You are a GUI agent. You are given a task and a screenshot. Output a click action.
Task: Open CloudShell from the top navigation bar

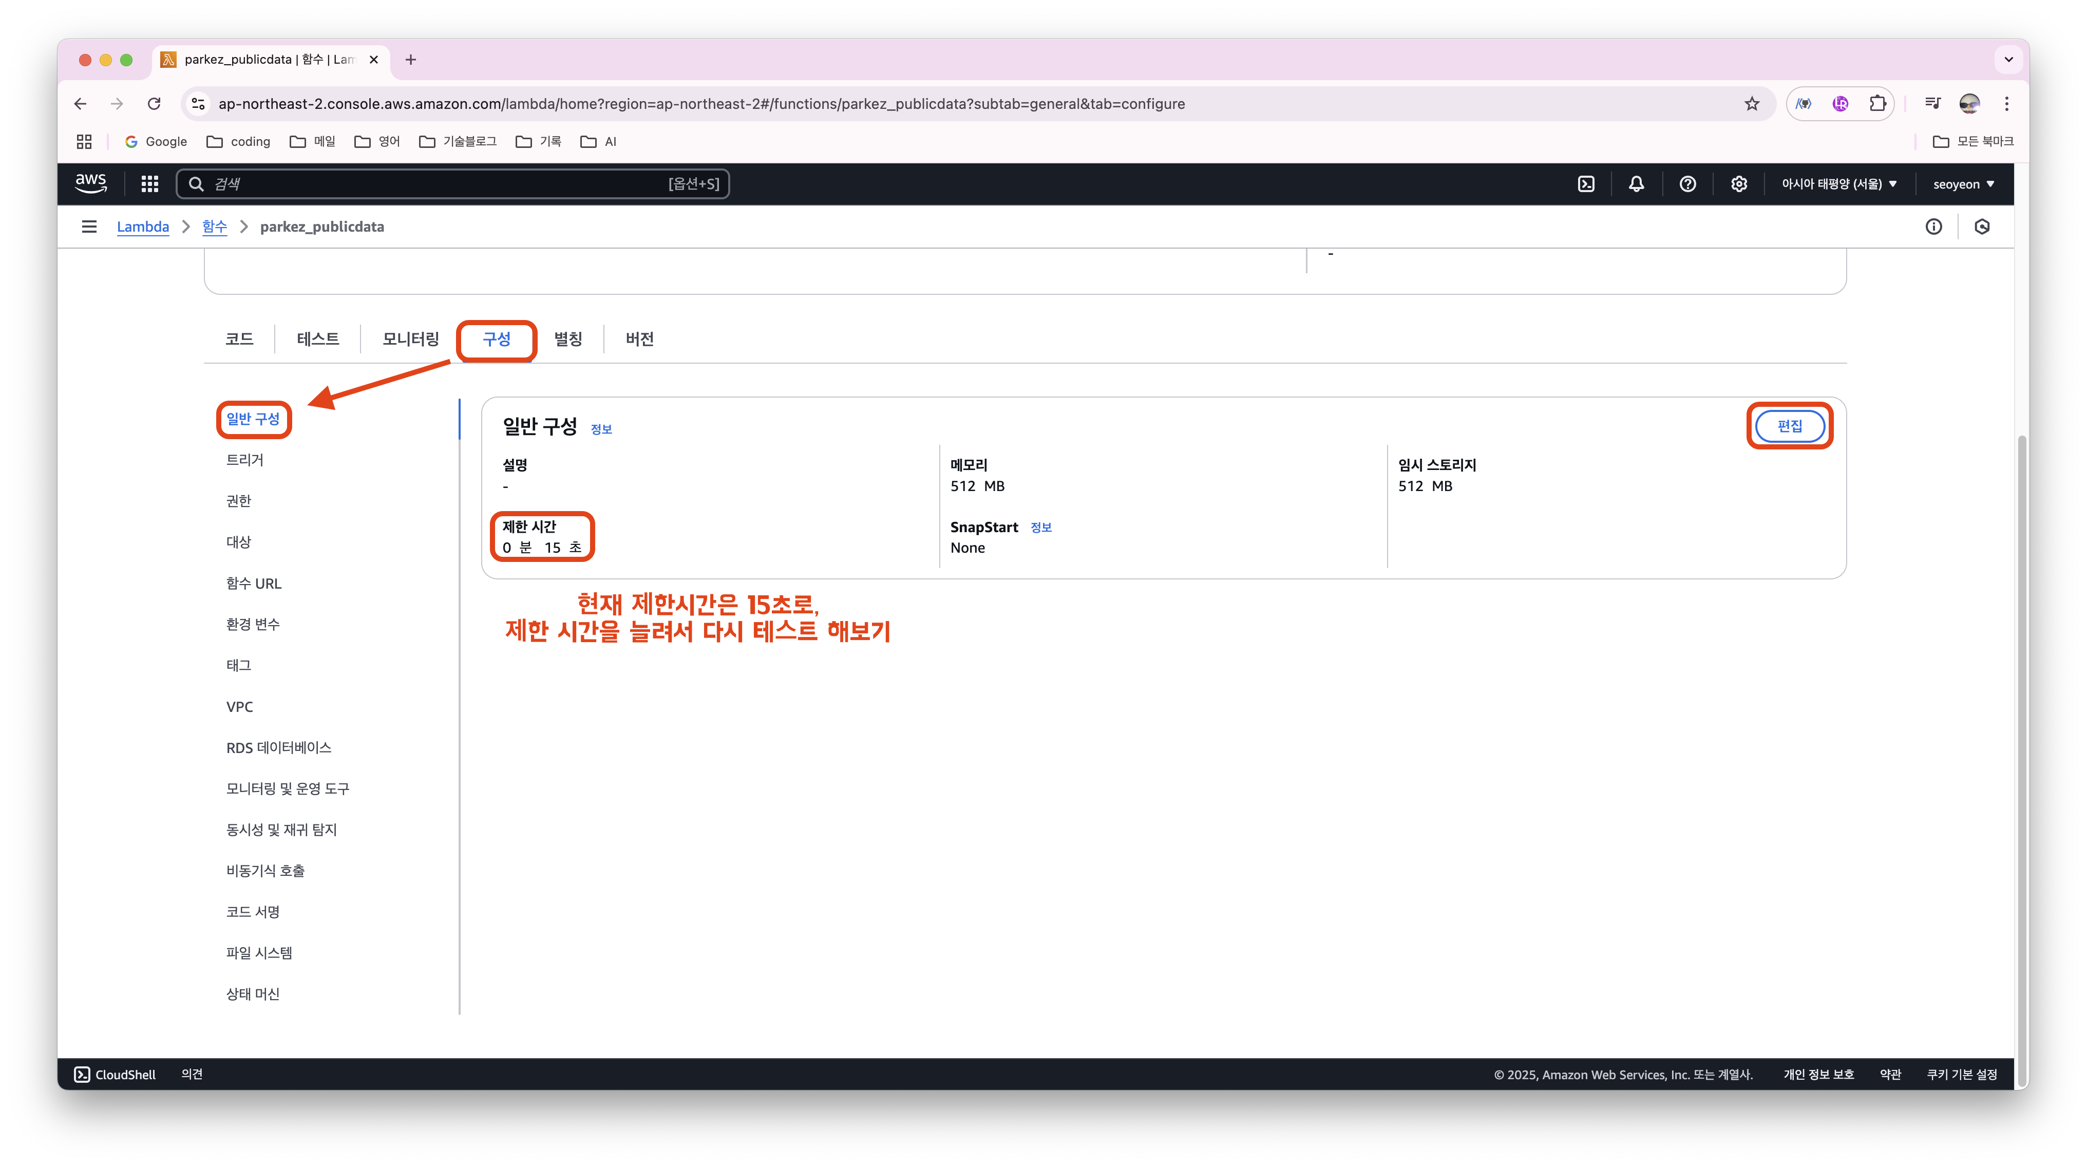click(x=1585, y=184)
